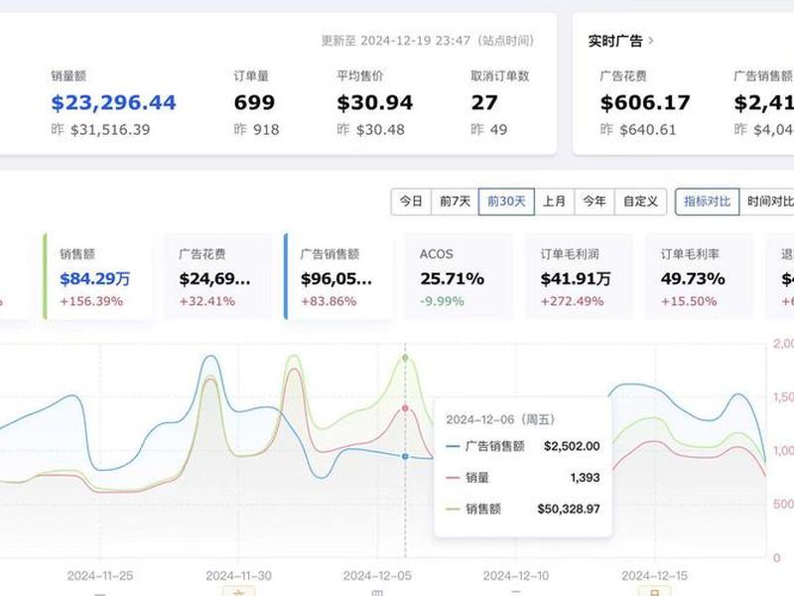Click the $606.17 ad spend value
Image resolution: width=794 pixels, height=596 pixels.
tap(645, 103)
